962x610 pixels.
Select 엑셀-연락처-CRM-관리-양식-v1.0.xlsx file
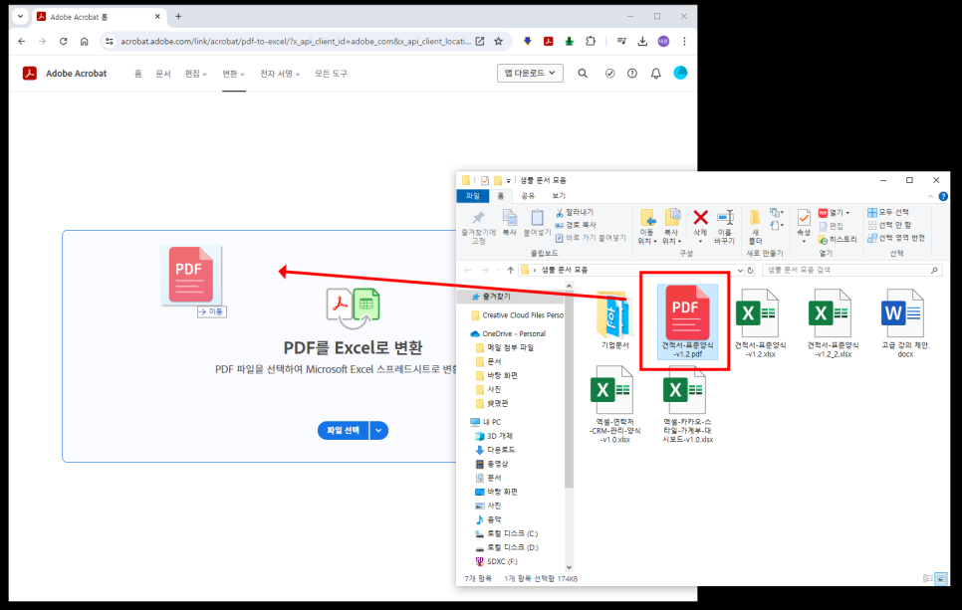tap(614, 405)
